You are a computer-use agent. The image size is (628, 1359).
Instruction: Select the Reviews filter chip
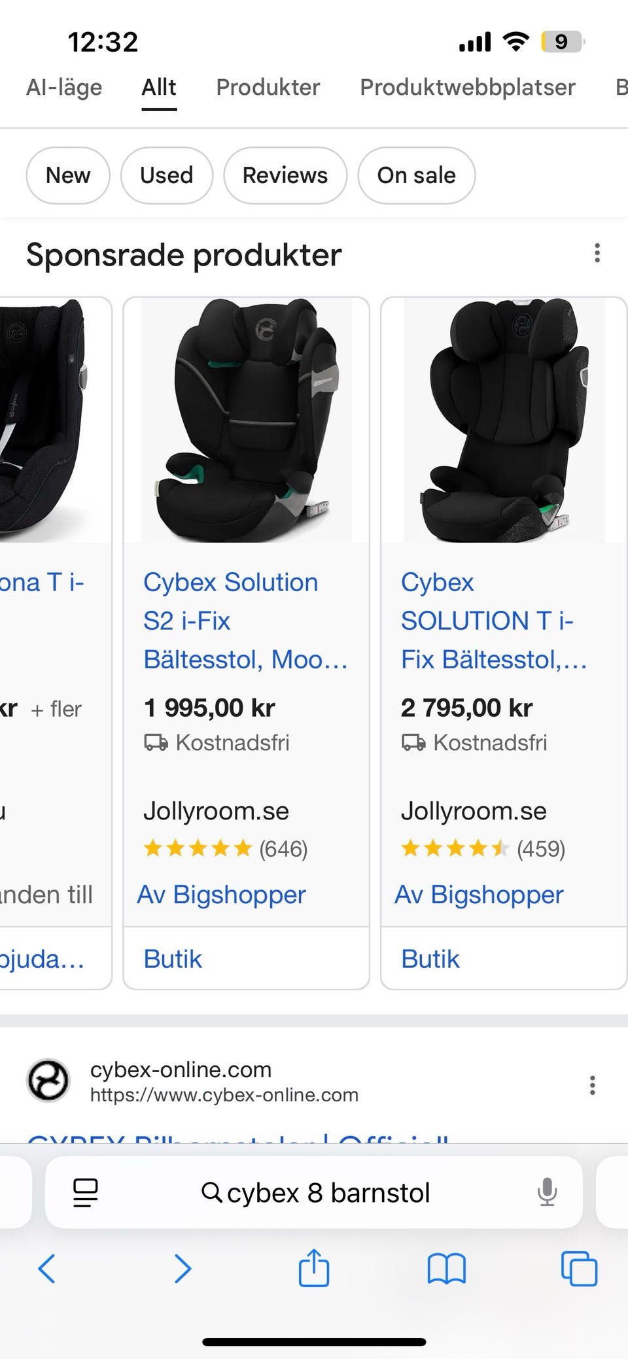(285, 175)
